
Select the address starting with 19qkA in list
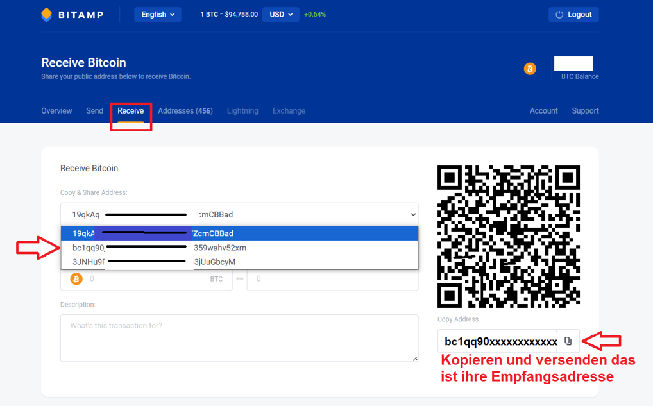239,233
